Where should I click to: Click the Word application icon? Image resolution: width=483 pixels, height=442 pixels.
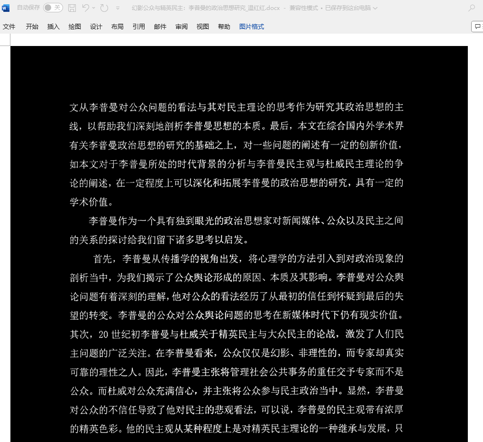pyautogui.click(x=6, y=8)
